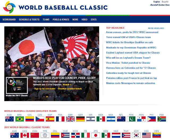Go to previous slide with left arrow
Image resolution: width=170 pixels, height=139 pixels.
point(7,62)
